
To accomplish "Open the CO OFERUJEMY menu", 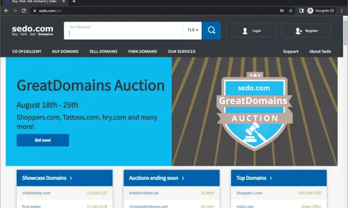I will click(x=27, y=51).
